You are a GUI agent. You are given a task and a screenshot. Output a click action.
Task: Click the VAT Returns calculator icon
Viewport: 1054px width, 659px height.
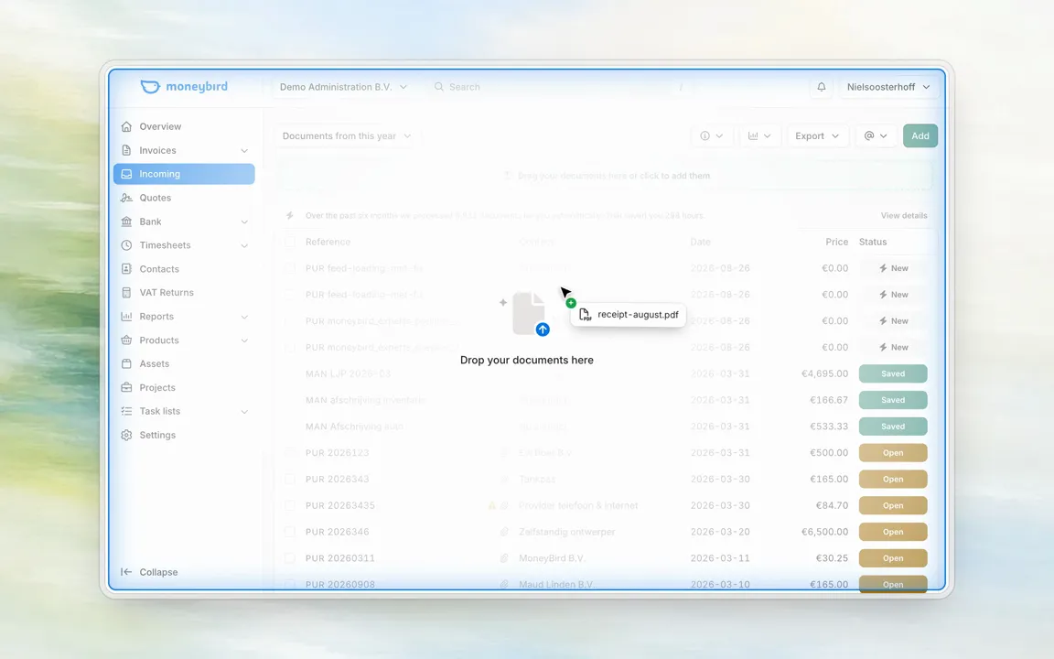[x=126, y=293]
